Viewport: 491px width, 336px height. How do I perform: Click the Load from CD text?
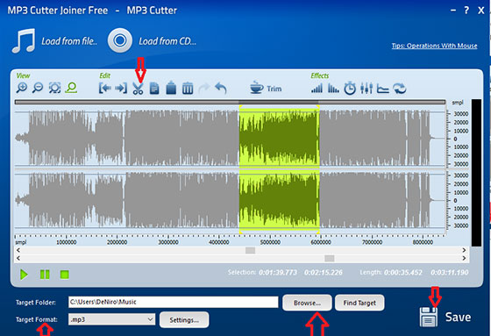[167, 41]
